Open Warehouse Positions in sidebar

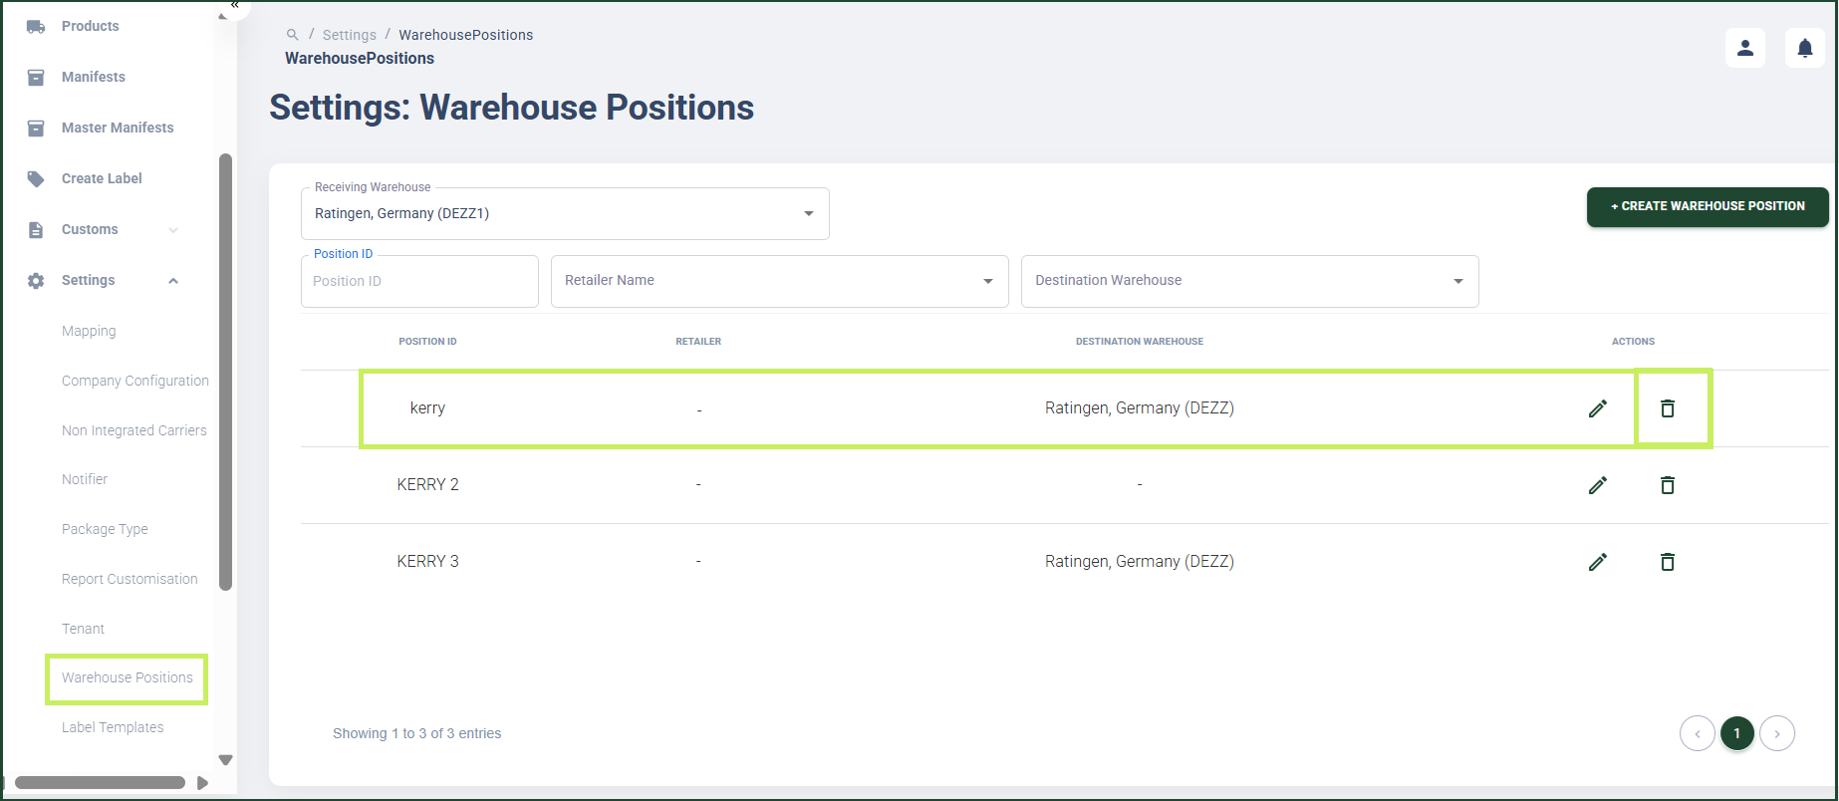(x=128, y=677)
